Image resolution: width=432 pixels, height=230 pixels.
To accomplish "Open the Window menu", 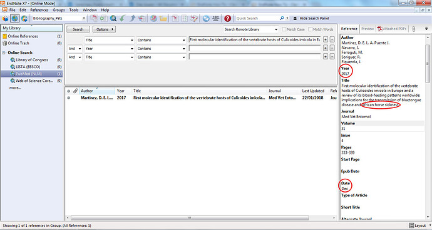I will pos(90,10).
